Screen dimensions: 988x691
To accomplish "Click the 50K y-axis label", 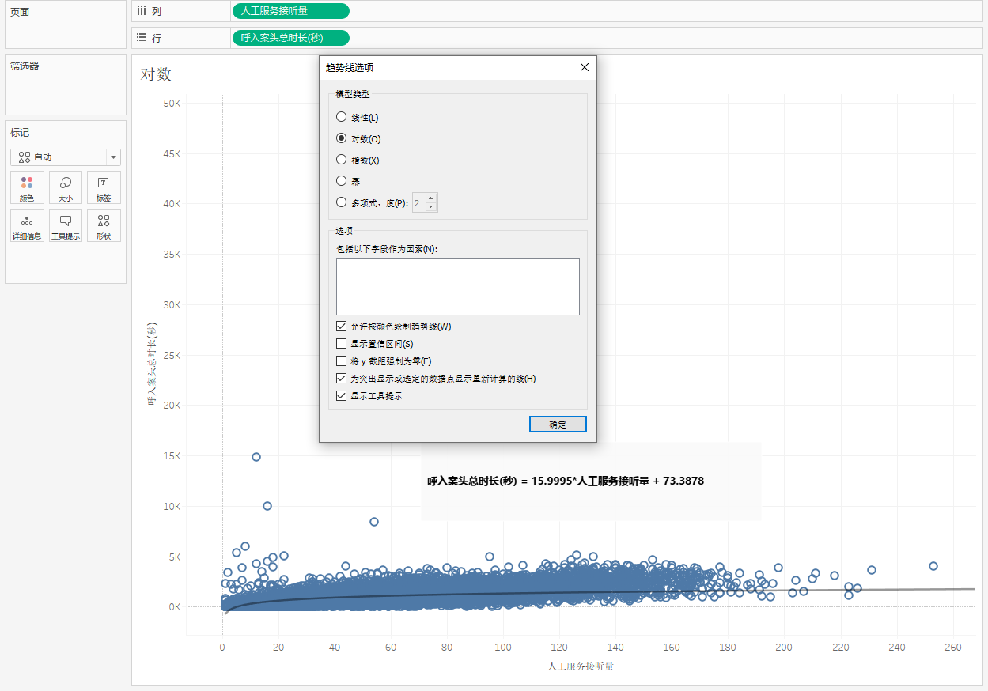I will (x=172, y=103).
